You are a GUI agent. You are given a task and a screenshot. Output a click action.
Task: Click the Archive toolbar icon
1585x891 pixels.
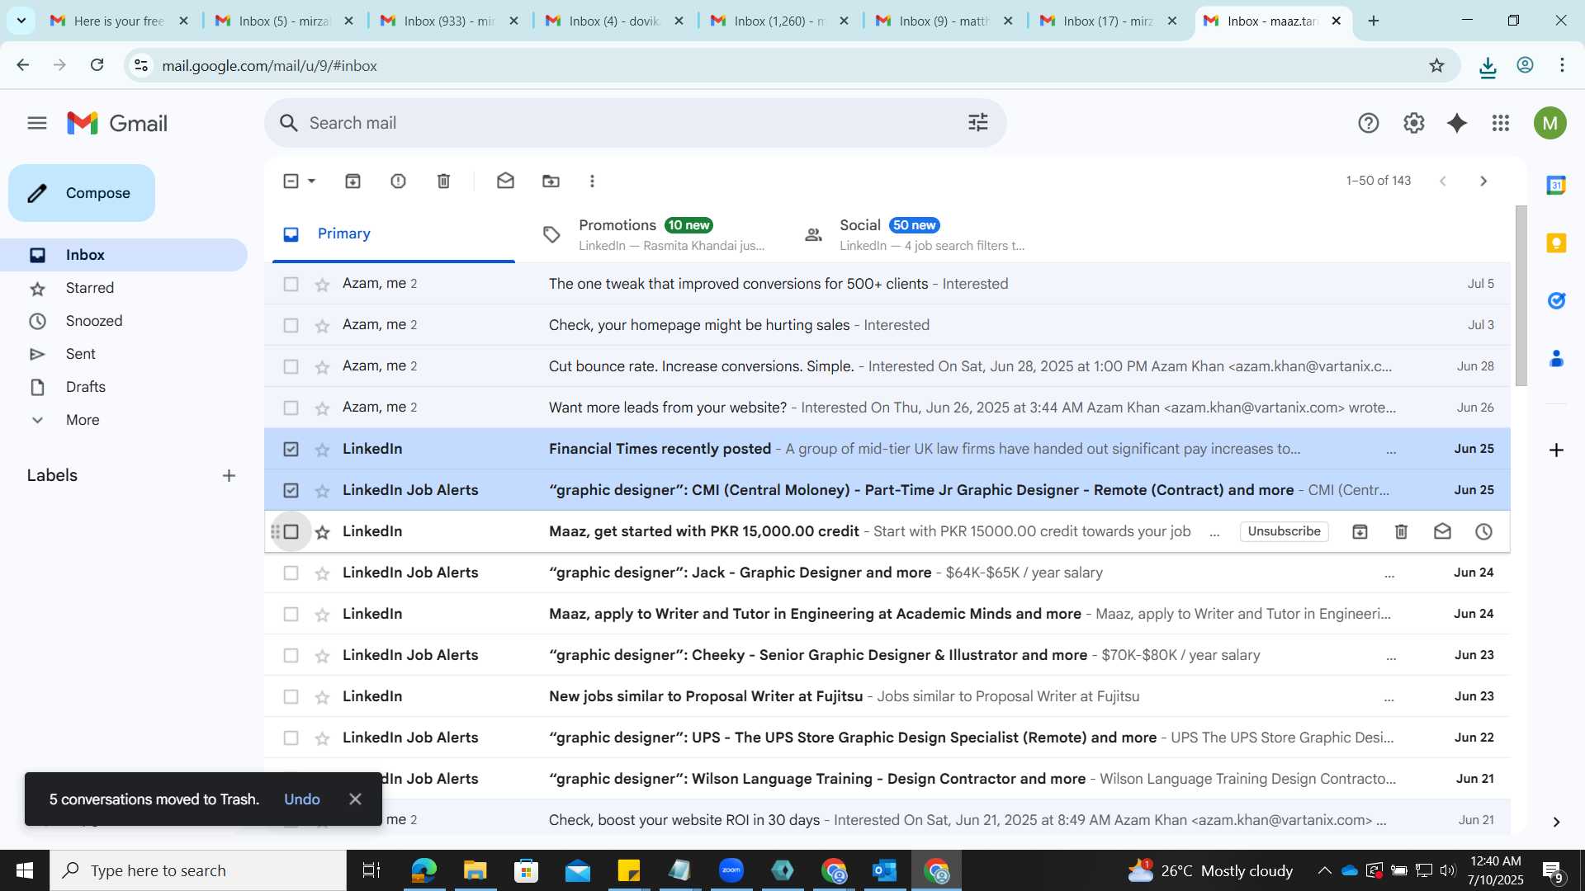[x=352, y=181]
